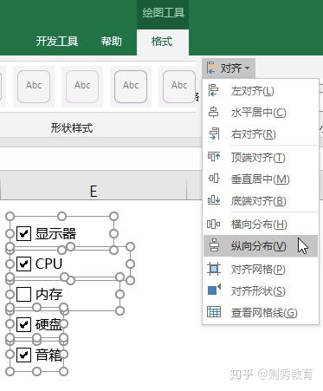Image resolution: width=323 pixels, height=391 pixels.
Task: Choose 底端对齐(B) menu entry
Action: 261,200
